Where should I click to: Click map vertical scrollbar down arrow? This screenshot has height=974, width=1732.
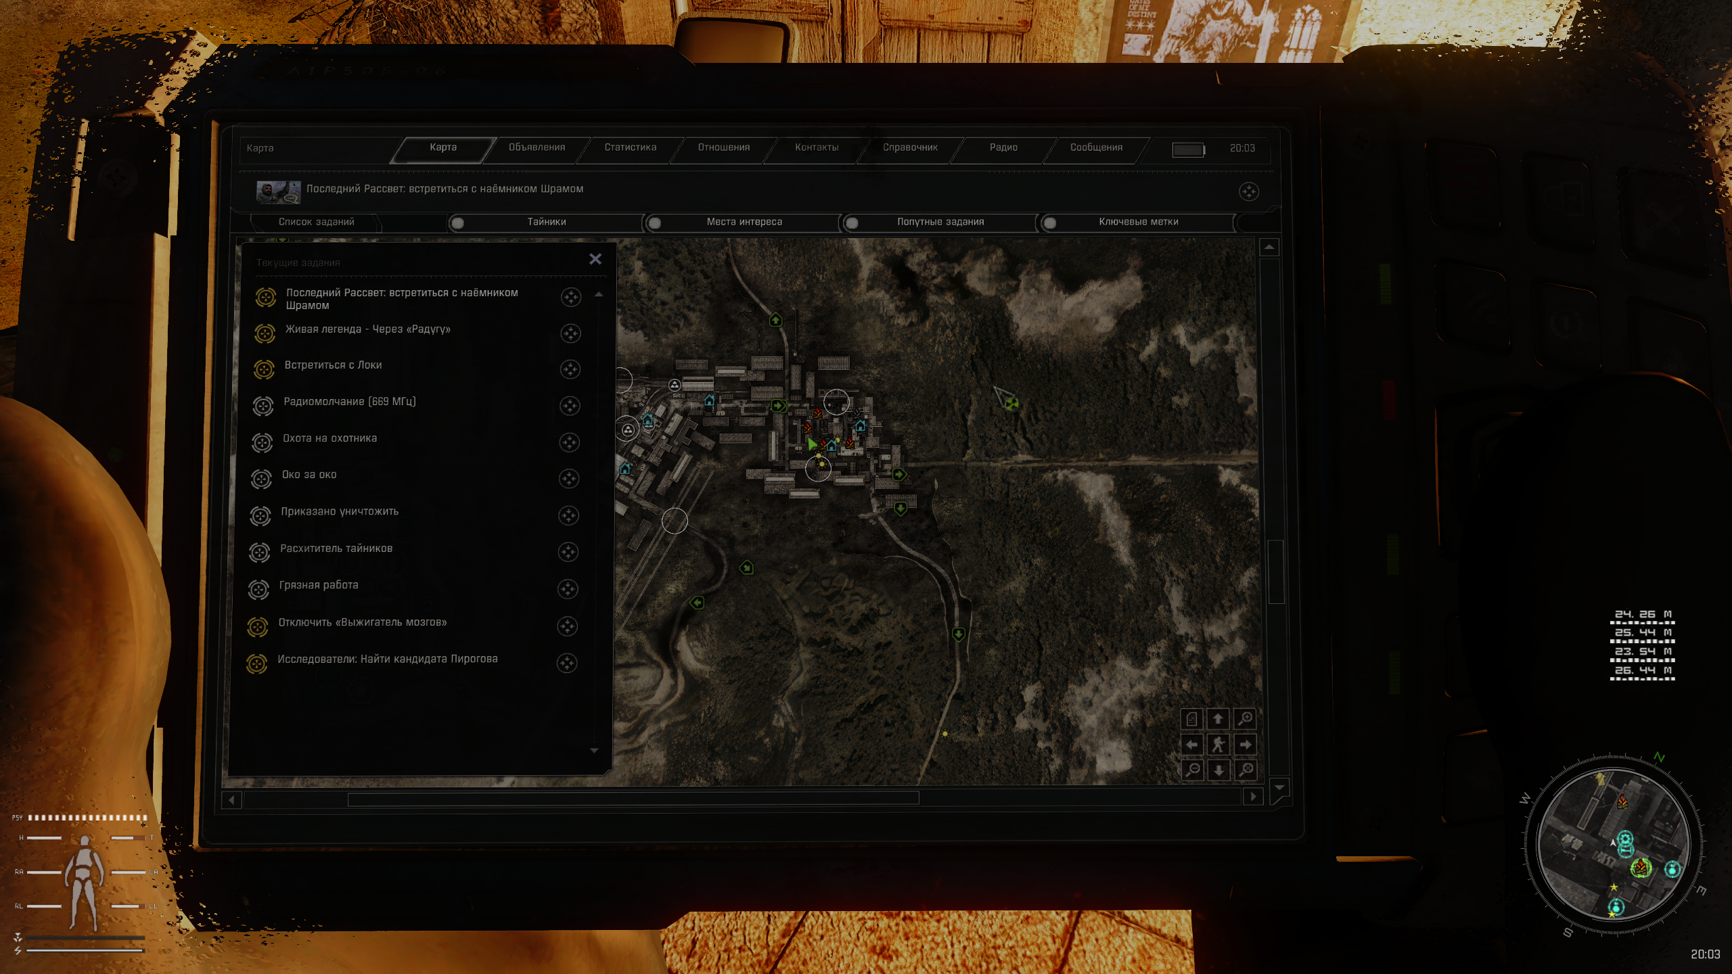click(1279, 787)
